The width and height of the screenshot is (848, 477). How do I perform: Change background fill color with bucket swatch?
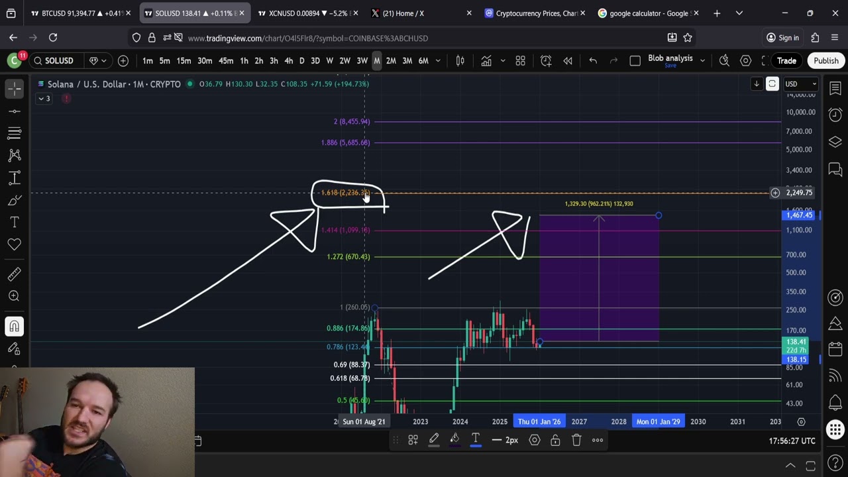click(x=455, y=440)
